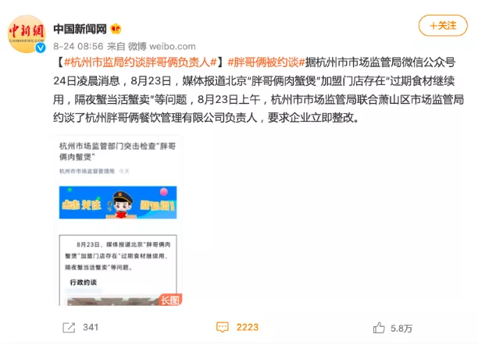The height and width of the screenshot is (345, 478).
Task: Follow account with +关注 button
Action: tap(443, 26)
